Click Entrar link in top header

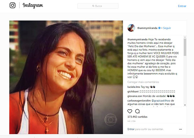(x=182, y=6)
